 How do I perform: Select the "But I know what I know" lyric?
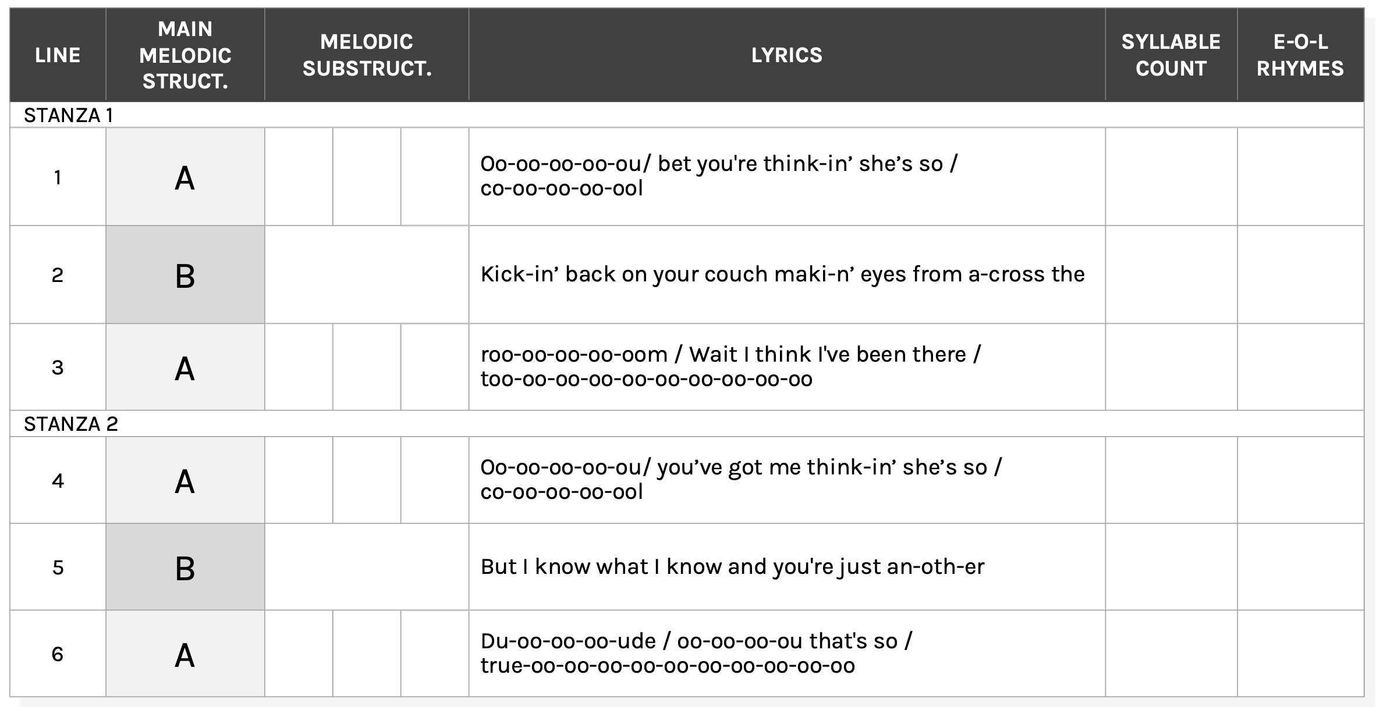pyautogui.click(x=732, y=567)
